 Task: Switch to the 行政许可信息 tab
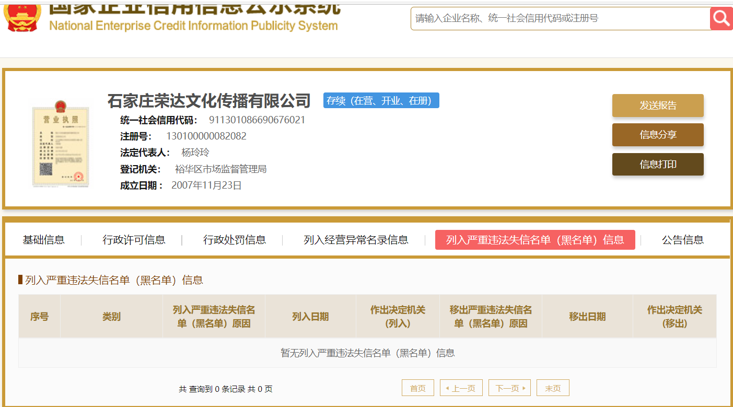coord(134,240)
